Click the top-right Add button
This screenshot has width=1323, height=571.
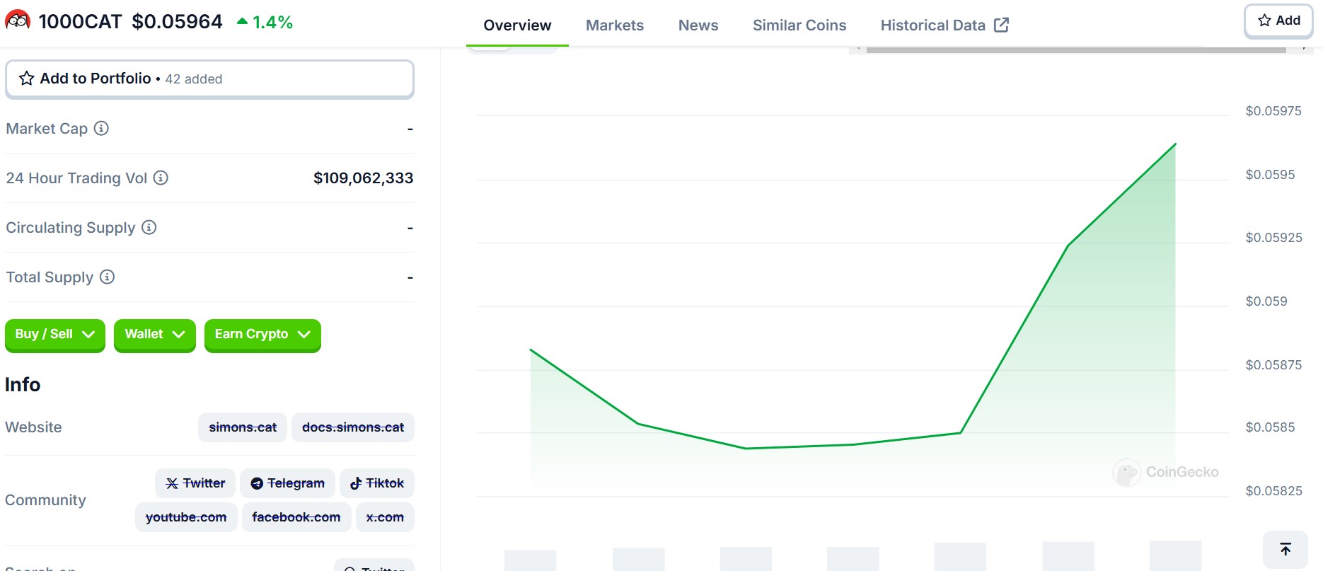(1278, 21)
